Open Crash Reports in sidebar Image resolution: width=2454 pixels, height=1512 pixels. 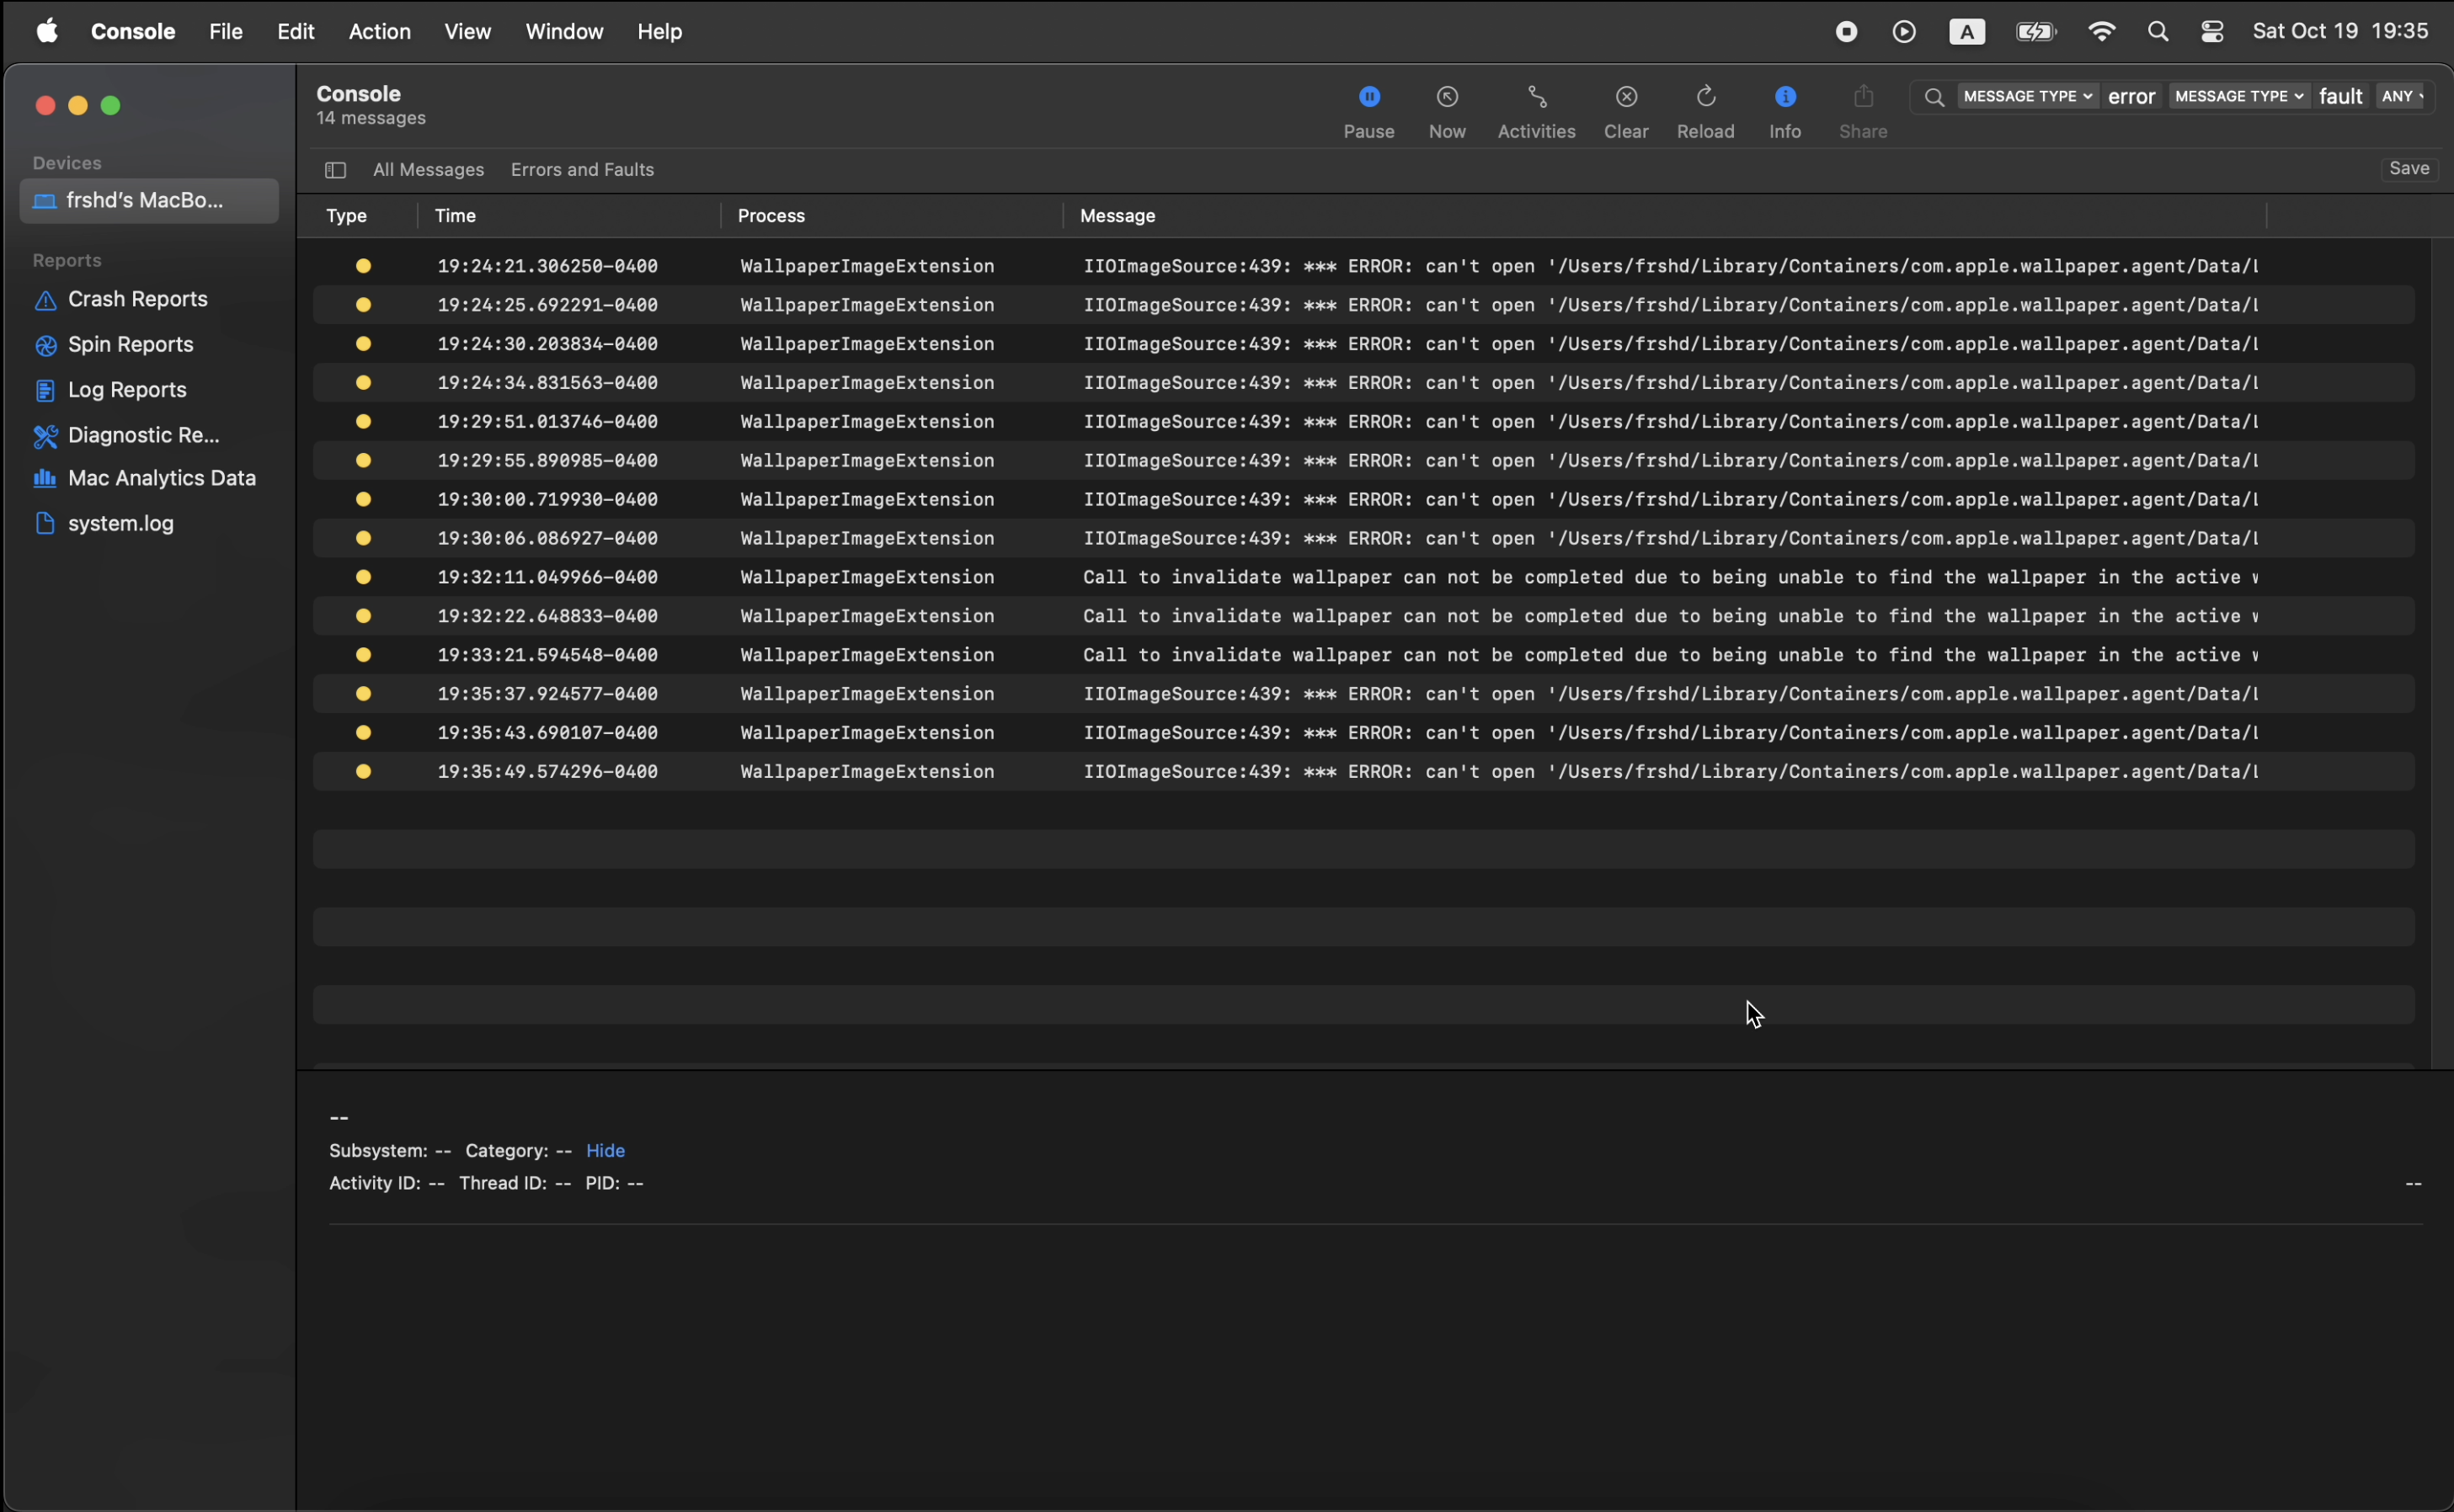coord(137,299)
